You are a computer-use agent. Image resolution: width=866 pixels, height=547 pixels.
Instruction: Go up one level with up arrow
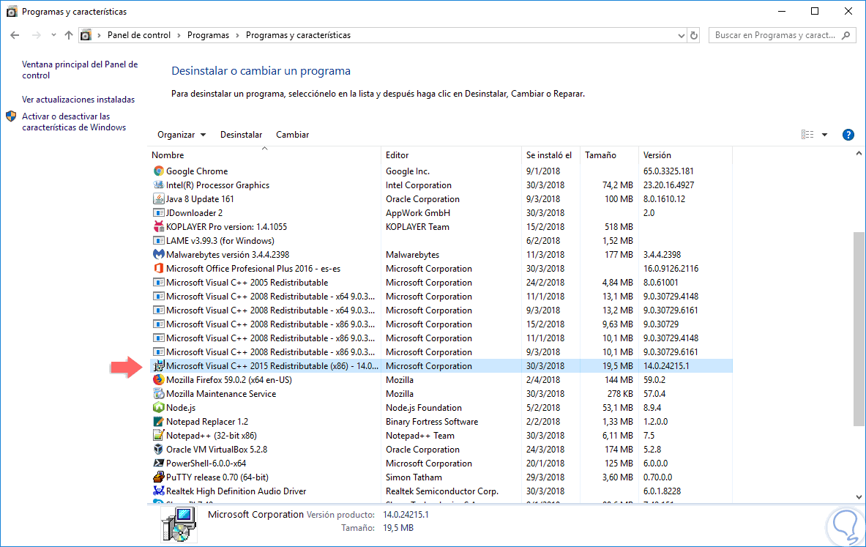[69, 35]
